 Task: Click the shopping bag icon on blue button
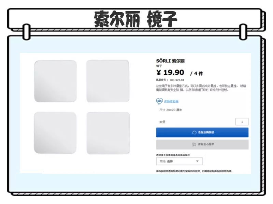(x=194, y=133)
